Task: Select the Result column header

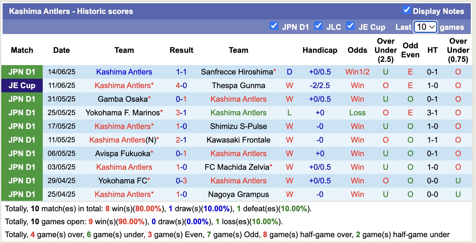Action: pyautogui.click(x=181, y=50)
